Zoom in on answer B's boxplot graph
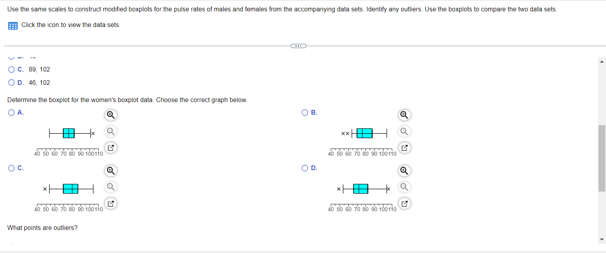The width and height of the screenshot is (606, 253). (x=404, y=115)
